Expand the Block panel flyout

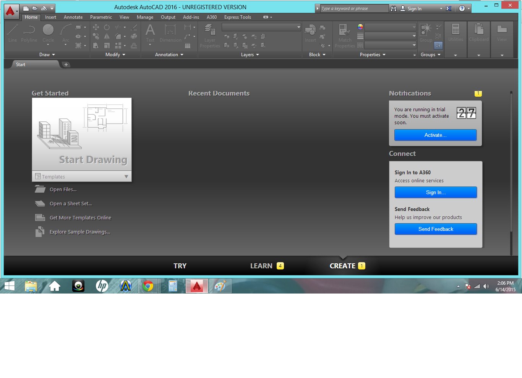[x=317, y=55]
